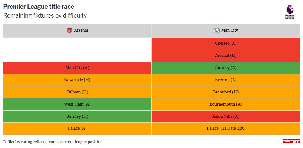
Task: Click the red Chelsea (A) fixture cell
Action: pyautogui.click(x=226, y=43)
